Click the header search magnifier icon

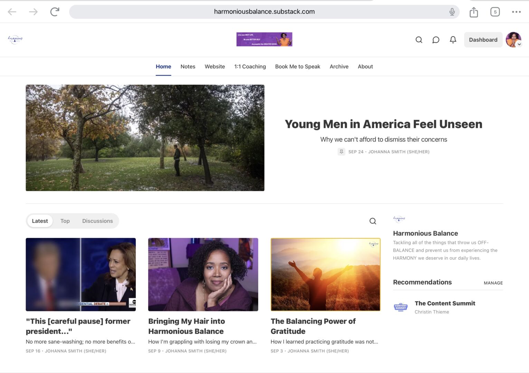419,40
